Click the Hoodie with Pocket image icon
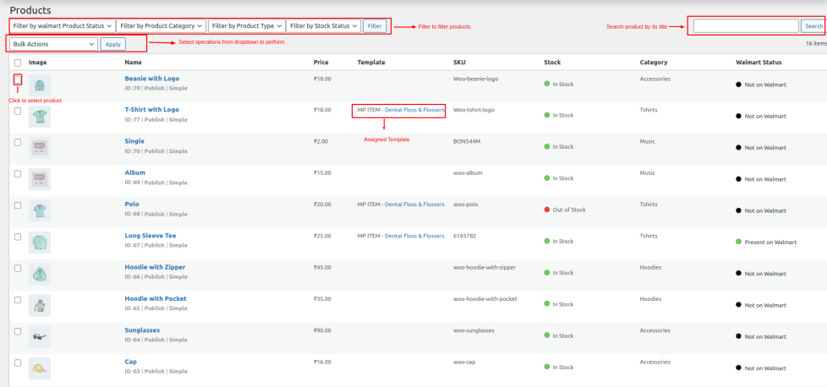This screenshot has width=827, height=387. point(40,304)
